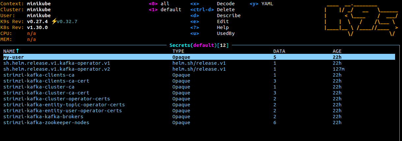Select the strimzi-kafka-clients-ca secret
402x141 pixels.
point(199,75)
